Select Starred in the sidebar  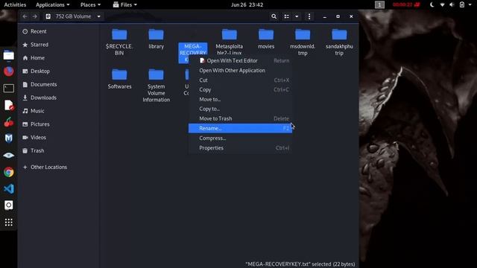(x=58, y=45)
